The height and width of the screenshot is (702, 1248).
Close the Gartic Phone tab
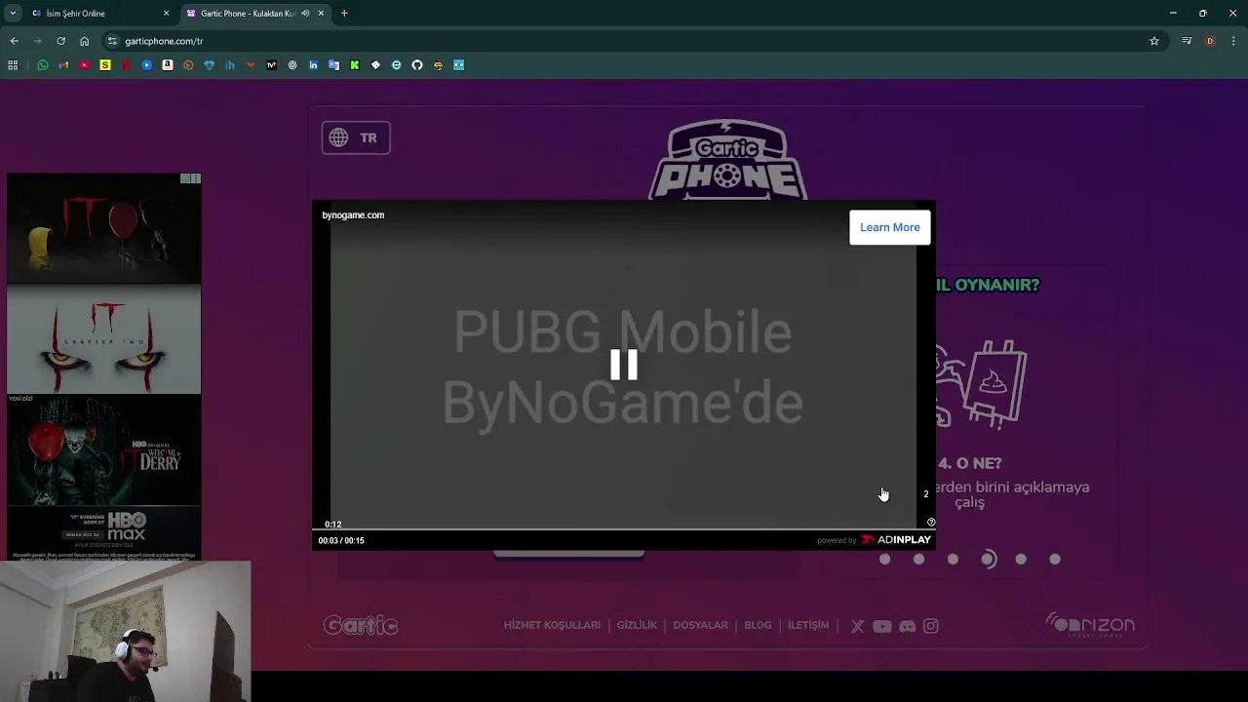click(x=321, y=14)
